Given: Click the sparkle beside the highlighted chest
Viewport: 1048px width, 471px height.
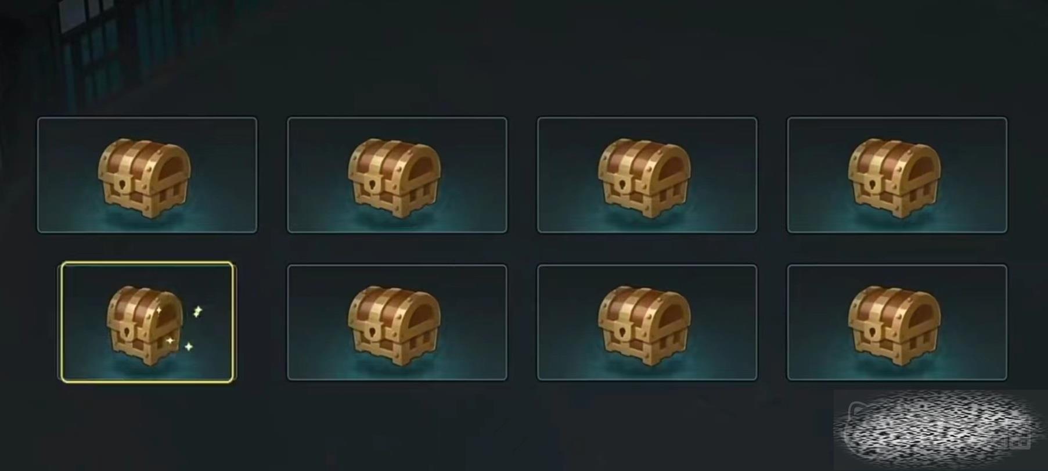Looking at the screenshot, I should (x=197, y=312).
